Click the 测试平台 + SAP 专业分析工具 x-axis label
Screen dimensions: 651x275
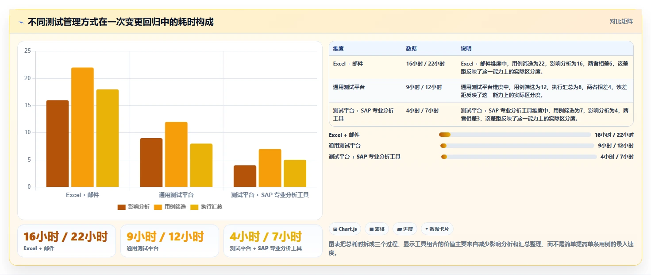pos(270,195)
